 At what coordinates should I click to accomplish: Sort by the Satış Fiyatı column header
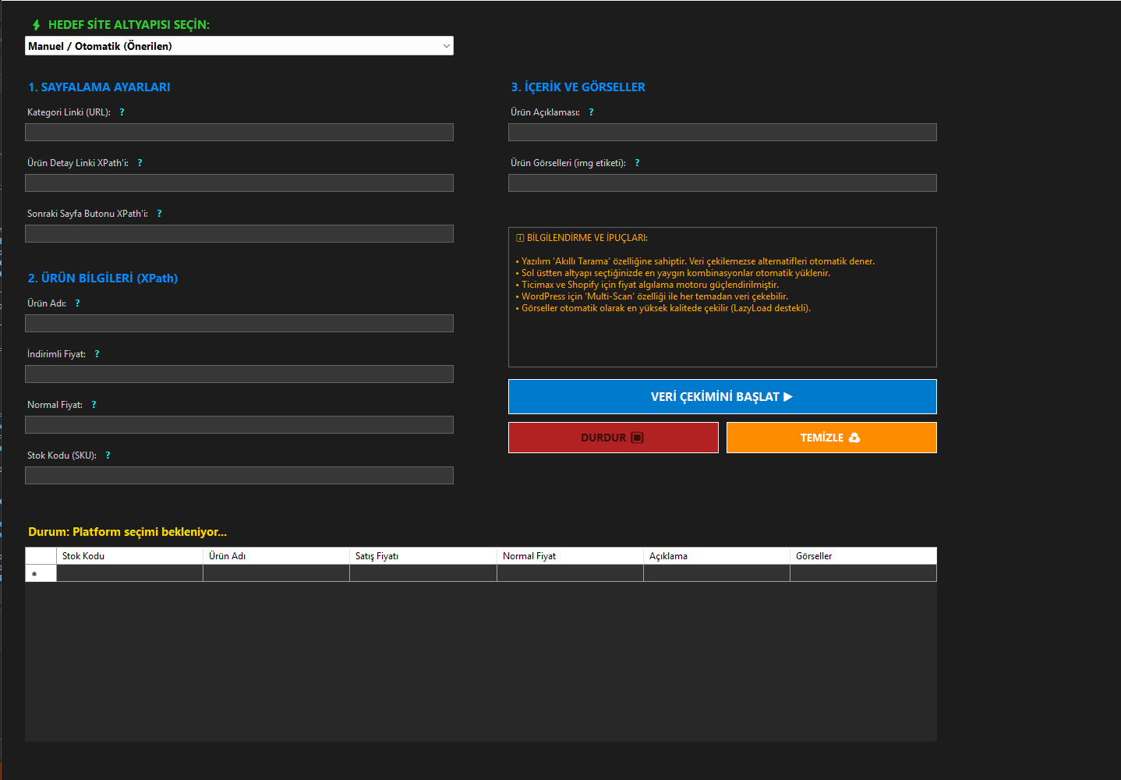(x=423, y=556)
